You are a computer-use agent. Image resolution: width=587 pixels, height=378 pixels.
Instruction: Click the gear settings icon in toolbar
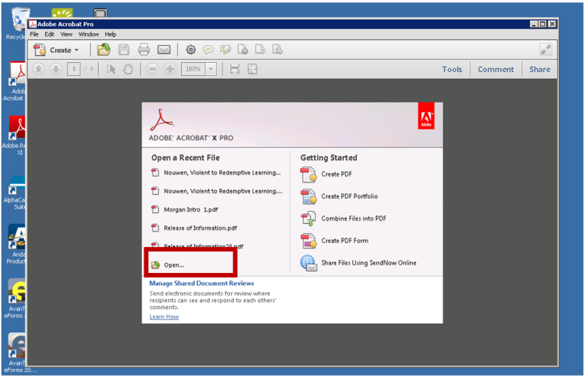pyautogui.click(x=191, y=50)
